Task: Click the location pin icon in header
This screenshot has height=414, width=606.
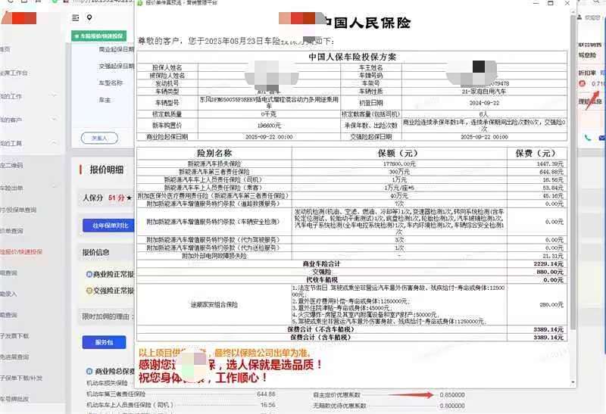Action: point(89,17)
